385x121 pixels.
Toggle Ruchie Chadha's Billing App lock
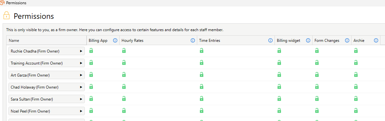click(91, 51)
